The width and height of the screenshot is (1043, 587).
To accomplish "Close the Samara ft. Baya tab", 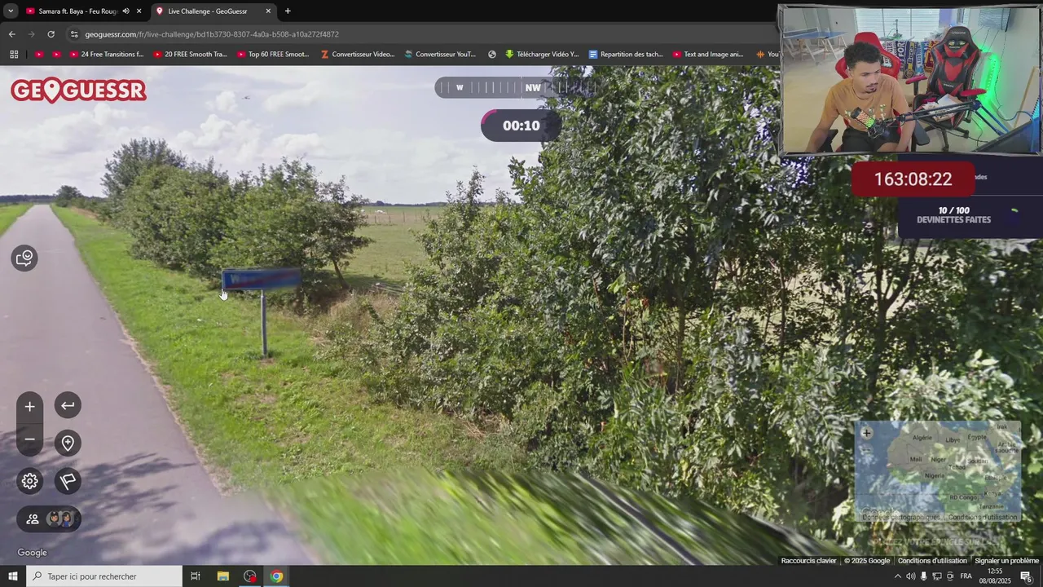I will click(139, 11).
